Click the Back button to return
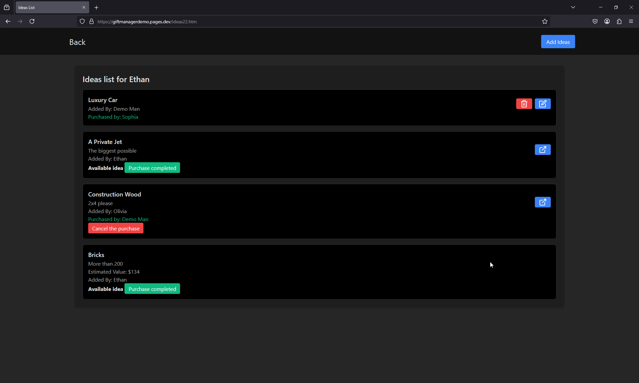Image resolution: width=639 pixels, height=383 pixels. [x=77, y=42]
